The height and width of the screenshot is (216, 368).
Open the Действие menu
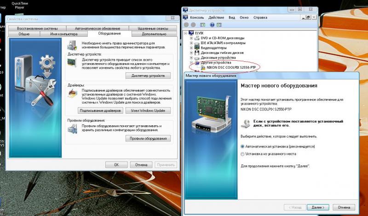[216, 18]
